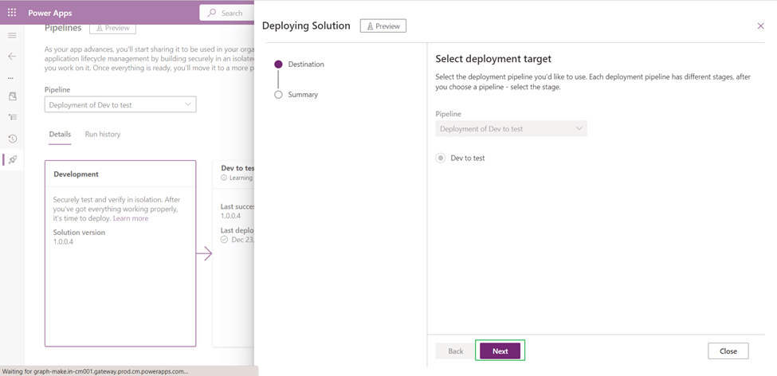Select the Dev to test radio button
777x376 pixels.
click(x=441, y=158)
